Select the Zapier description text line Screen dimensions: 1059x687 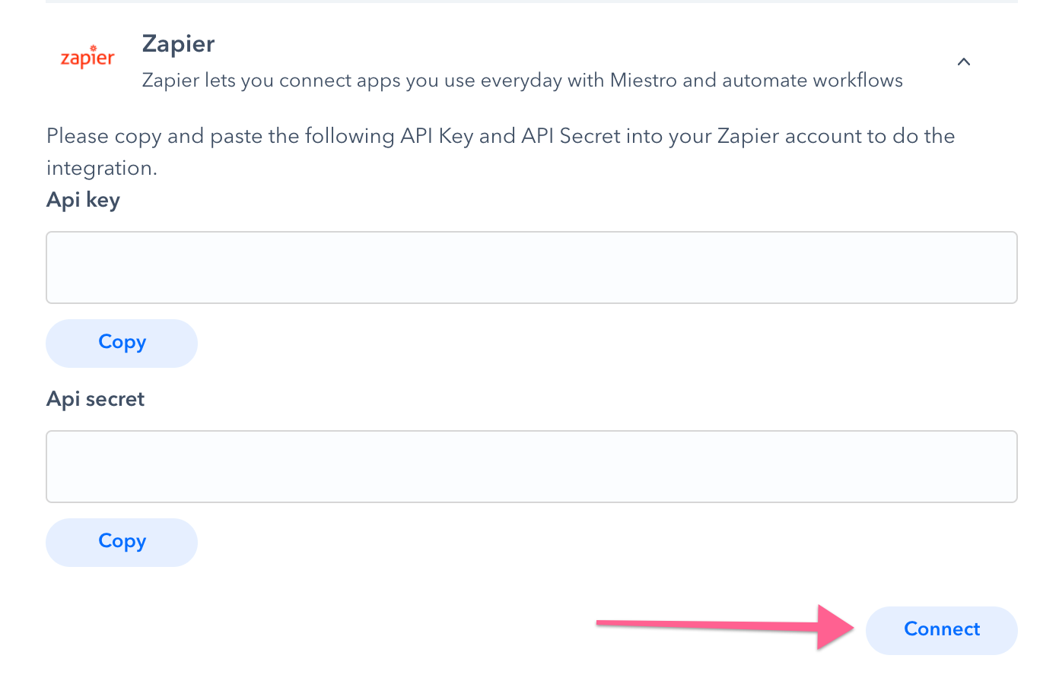point(522,81)
